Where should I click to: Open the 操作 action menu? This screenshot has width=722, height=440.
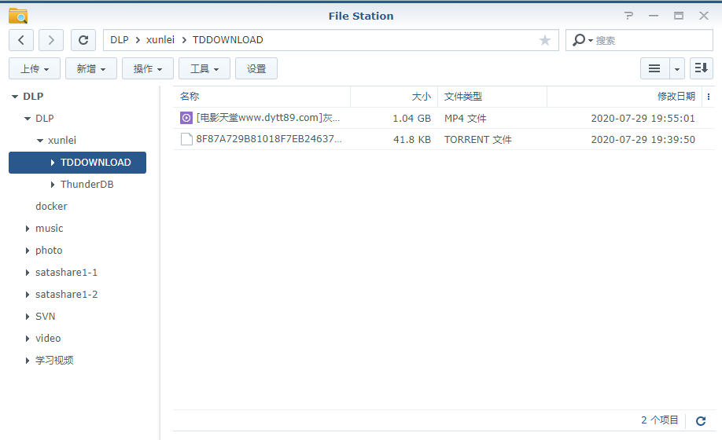coord(148,68)
